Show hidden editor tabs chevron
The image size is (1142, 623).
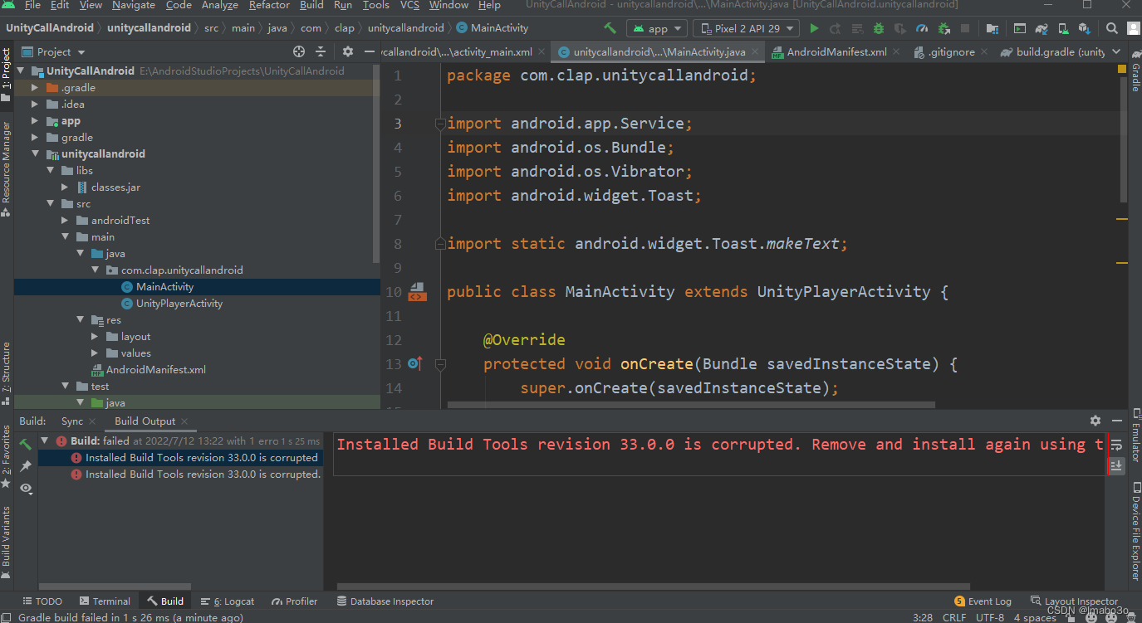pos(1116,51)
